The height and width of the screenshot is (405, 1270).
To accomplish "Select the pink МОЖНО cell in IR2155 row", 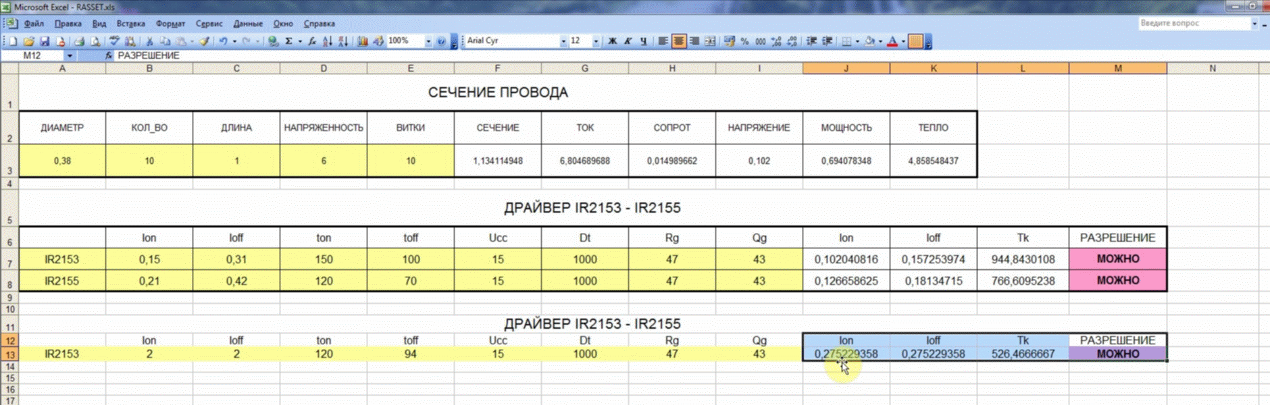I will click(x=1118, y=281).
